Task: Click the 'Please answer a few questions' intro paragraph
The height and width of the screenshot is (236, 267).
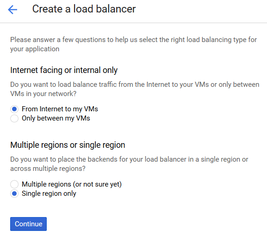Action: [x=133, y=44]
